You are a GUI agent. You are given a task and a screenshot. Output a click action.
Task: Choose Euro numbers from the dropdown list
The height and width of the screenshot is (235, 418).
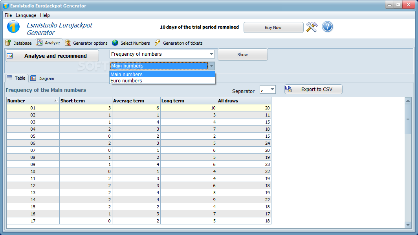pyautogui.click(x=162, y=81)
